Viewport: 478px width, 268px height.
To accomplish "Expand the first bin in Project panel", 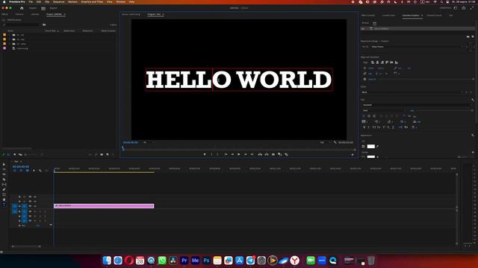I will pos(10,35).
